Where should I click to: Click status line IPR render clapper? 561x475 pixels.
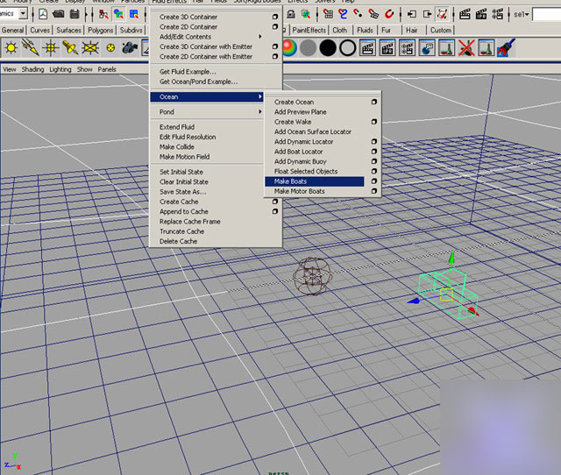[x=481, y=14]
